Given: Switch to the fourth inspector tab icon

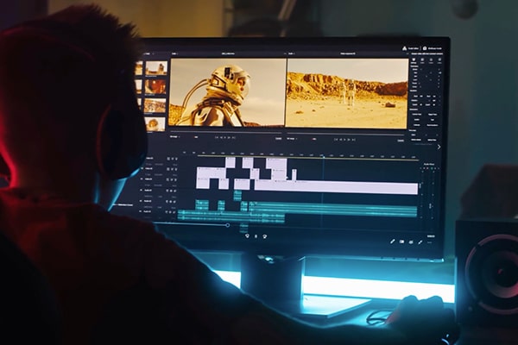Looking at the screenshot, I should point(439,60).
